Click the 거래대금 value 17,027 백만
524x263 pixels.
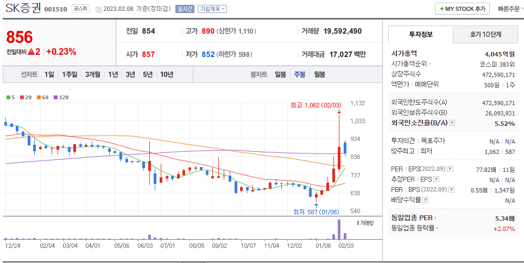click(x=348, y=54)
